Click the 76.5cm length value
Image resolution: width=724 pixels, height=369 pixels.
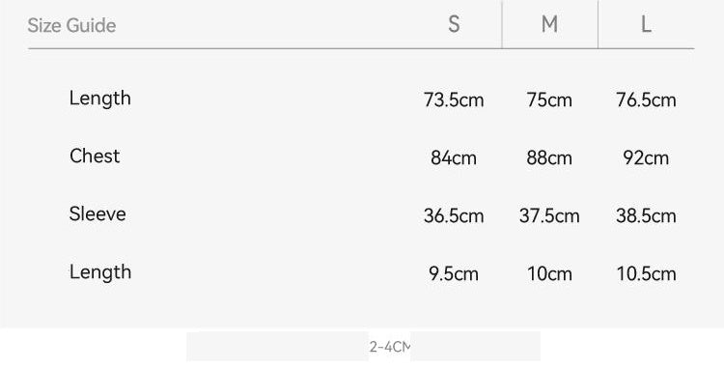pos(646,99)
